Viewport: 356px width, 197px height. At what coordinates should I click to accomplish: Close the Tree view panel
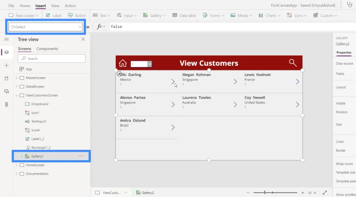click(x=83, y=39)
